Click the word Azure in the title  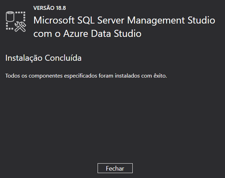point(76,34)
